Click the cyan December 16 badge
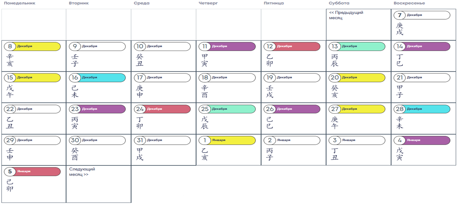 point(97,78)
